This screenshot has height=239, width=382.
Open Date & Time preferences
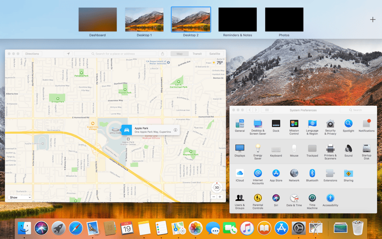point(294,200)
